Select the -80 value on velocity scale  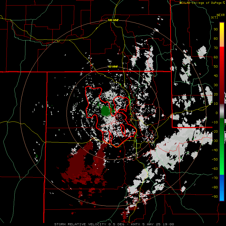coord(215,187)
